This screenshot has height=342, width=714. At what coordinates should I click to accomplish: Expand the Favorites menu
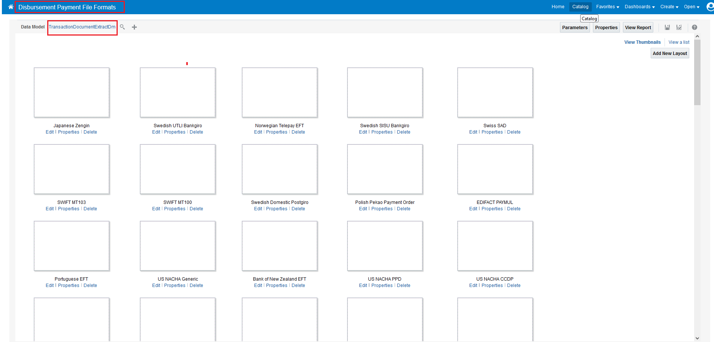(608, 7)
